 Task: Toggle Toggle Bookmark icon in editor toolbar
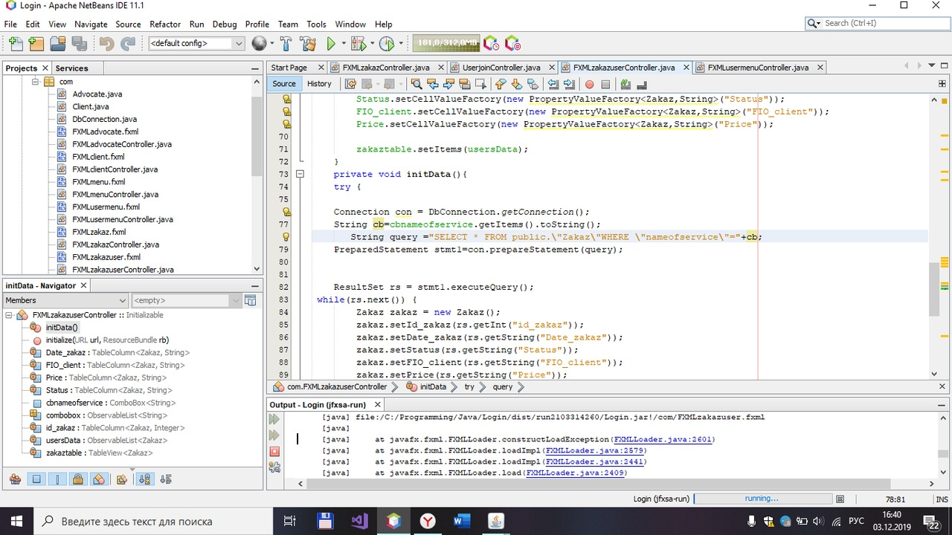pyautogui.click(x=533, y=84)
